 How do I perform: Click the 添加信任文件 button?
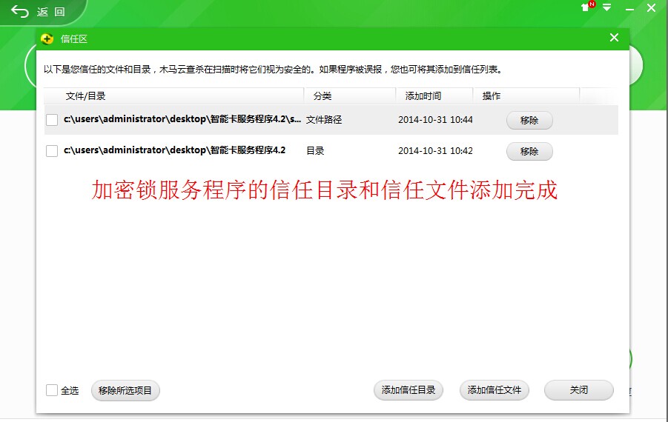tap(495, 390)
